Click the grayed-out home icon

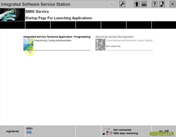click(111, 4)
